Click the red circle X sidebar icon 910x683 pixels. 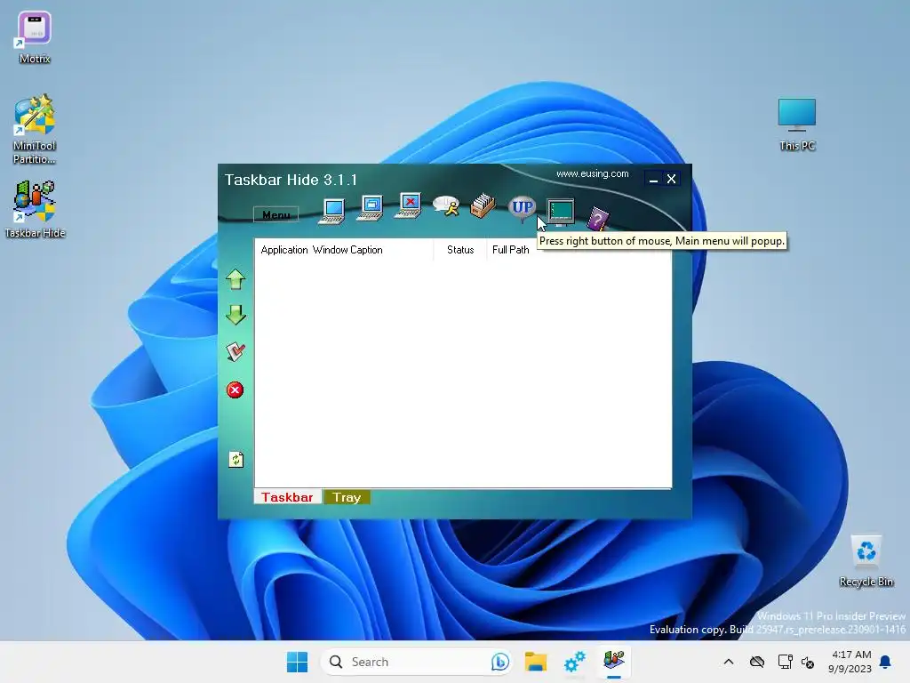pyautogui.click(x=235, y=390)
